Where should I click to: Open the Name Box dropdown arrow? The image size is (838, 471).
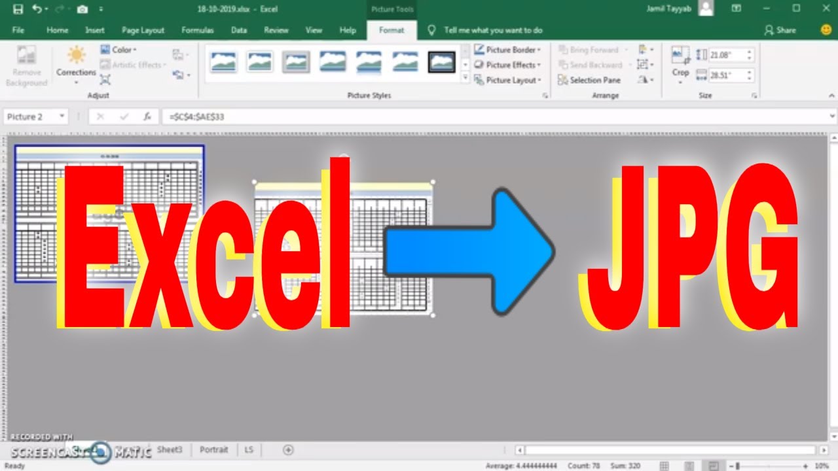click(62, 116)
